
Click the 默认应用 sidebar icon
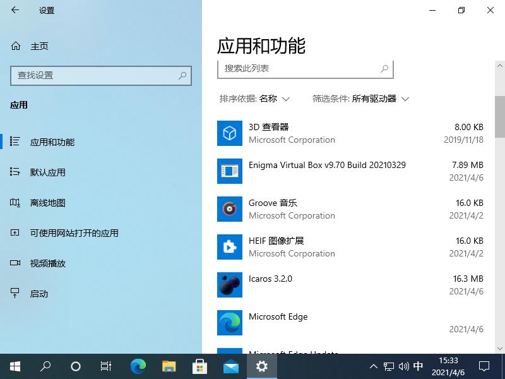coord(15,172)
